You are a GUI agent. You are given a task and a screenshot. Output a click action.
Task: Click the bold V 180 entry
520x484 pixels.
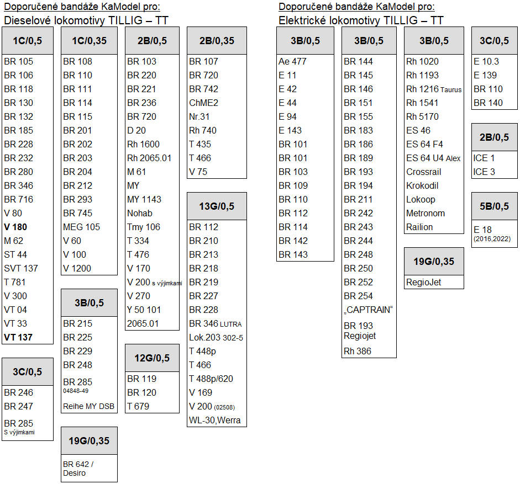click(15, 227)
